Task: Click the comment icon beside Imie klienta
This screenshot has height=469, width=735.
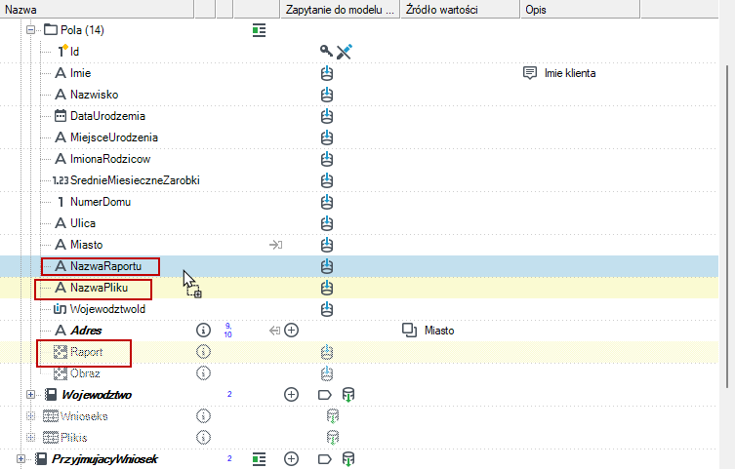Action: coord(530,73)
